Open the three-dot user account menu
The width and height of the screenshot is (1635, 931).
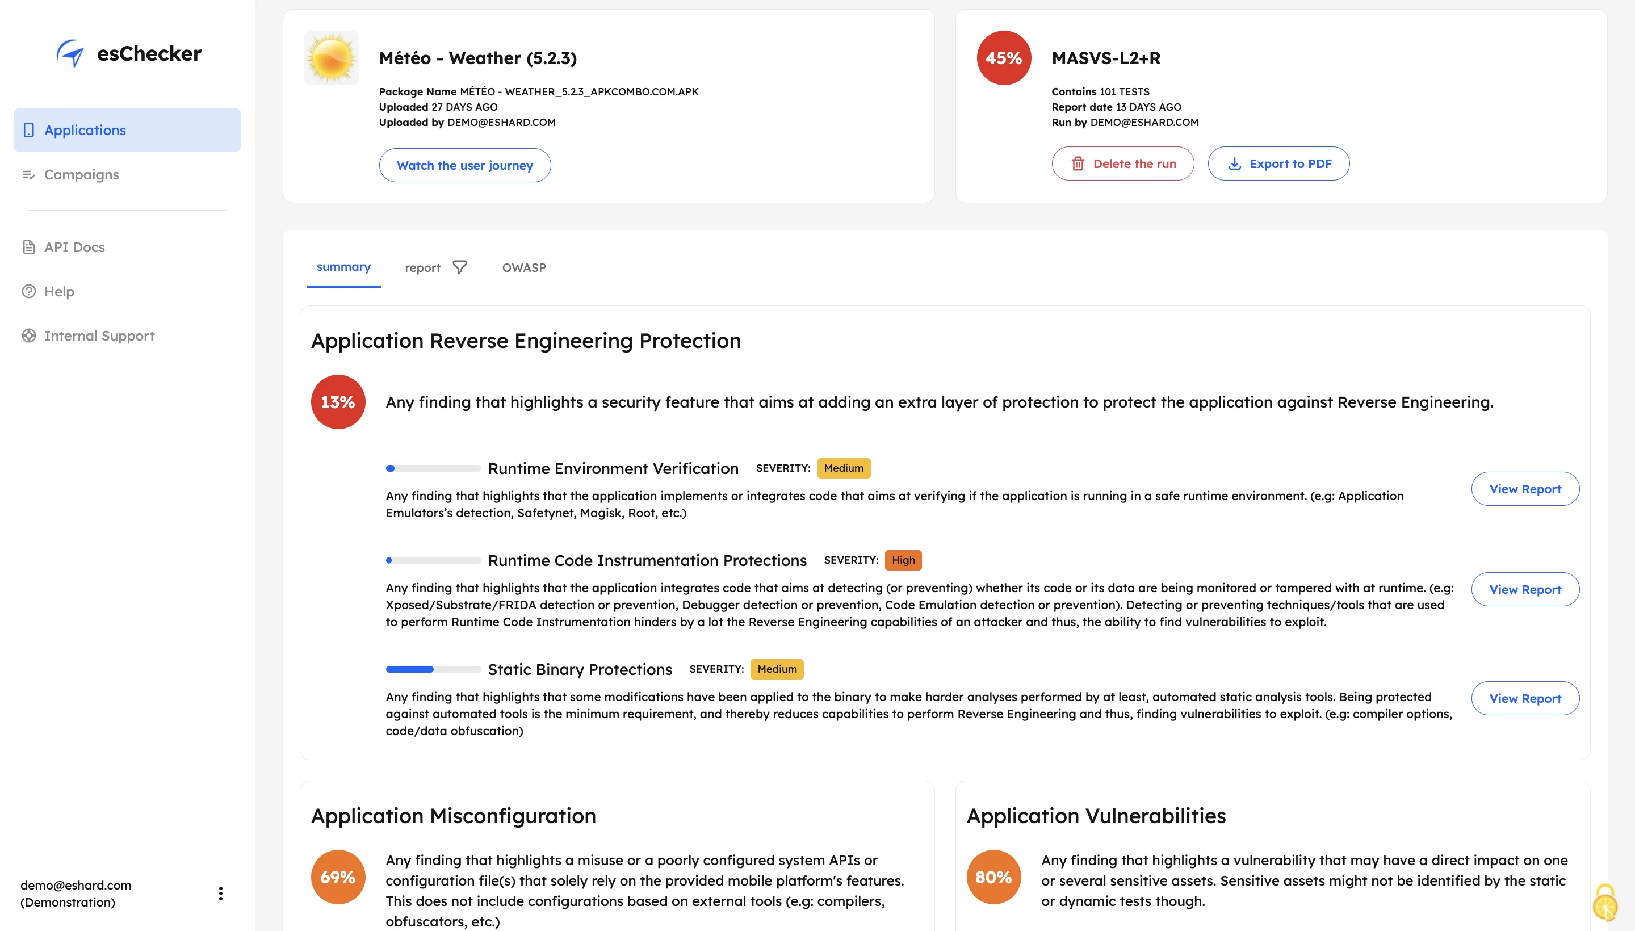pos(221,894)
